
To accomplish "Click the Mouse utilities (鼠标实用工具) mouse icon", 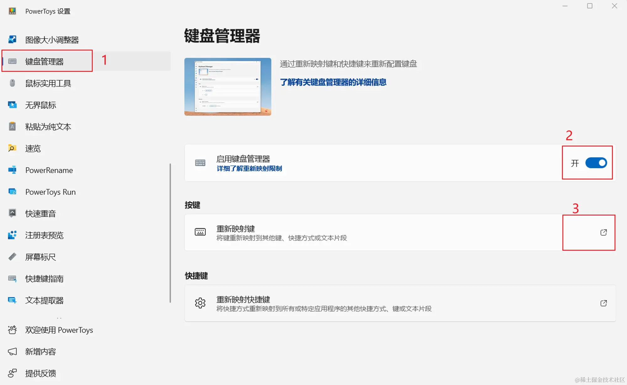I will (12, 83).
